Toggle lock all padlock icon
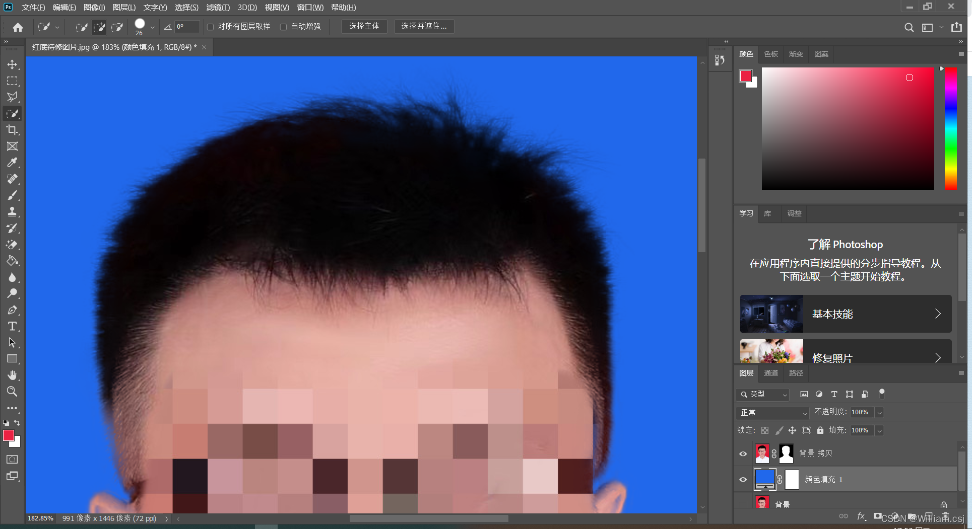This screenshot has width=972, height=529. (x=820, y=430)
